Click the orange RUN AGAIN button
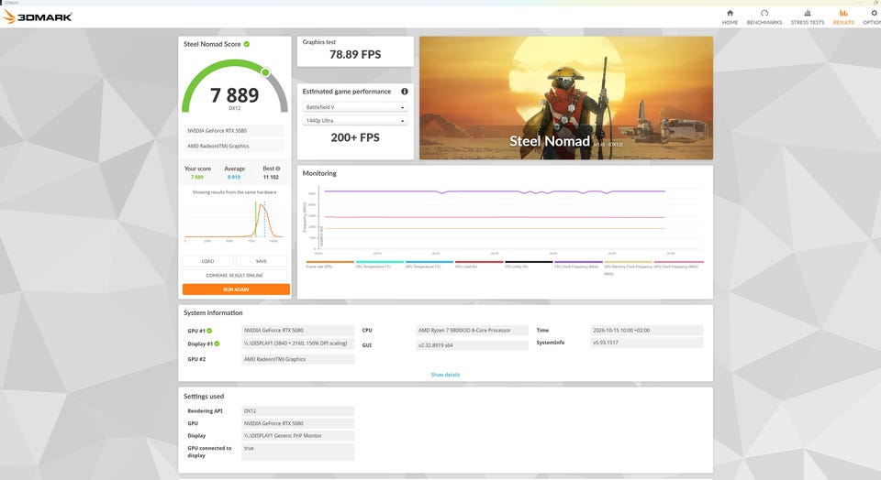881x480 pixels. coord(236,289)
